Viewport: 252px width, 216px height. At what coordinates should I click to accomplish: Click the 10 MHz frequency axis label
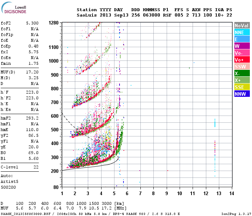tap(180, 193)
